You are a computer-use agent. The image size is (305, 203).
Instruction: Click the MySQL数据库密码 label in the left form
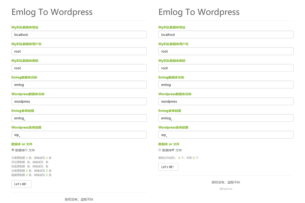point(25,61)
